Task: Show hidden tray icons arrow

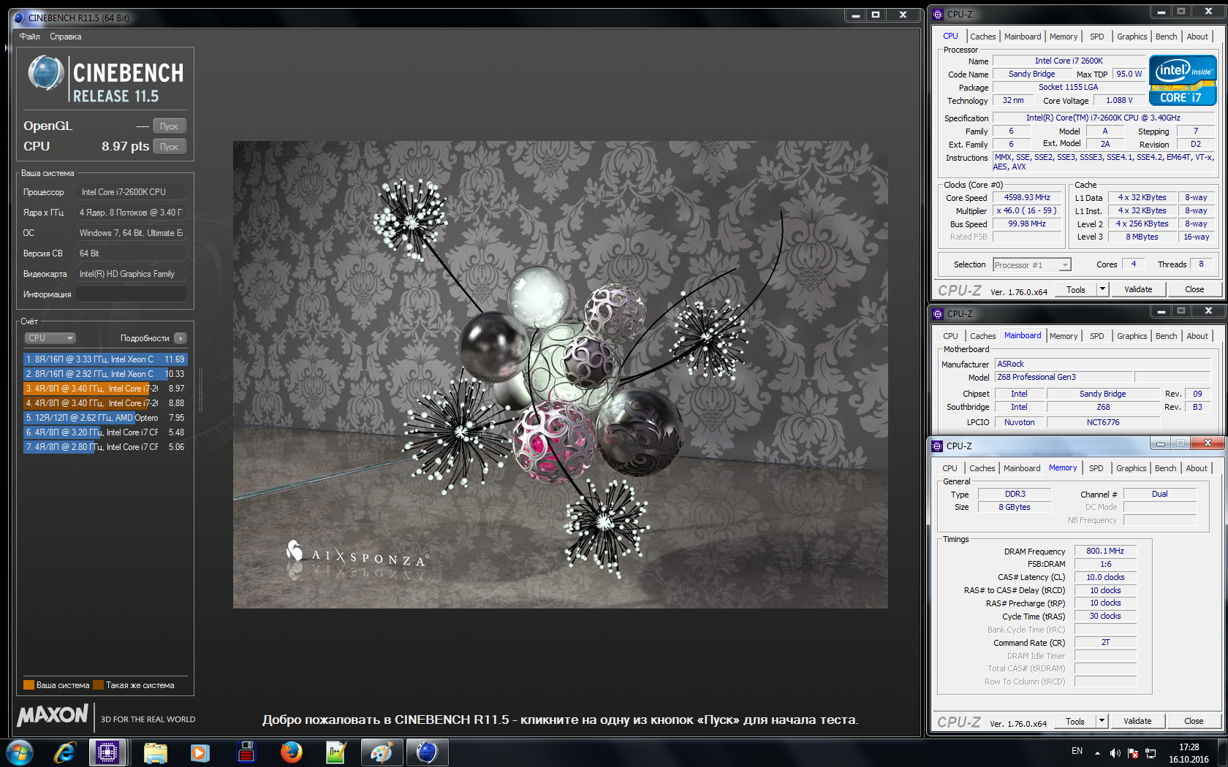Action: [1097, 752]
